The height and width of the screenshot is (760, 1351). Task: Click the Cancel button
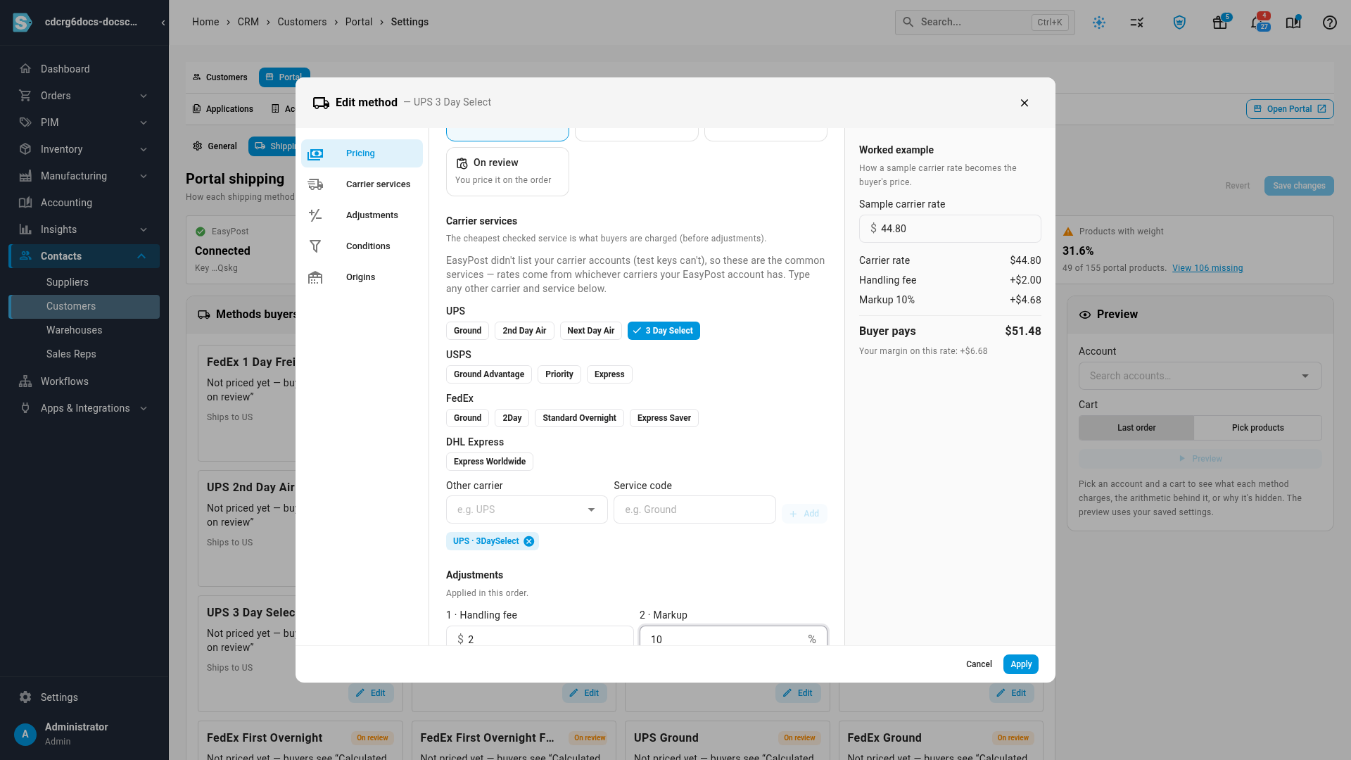pos(979,664)
